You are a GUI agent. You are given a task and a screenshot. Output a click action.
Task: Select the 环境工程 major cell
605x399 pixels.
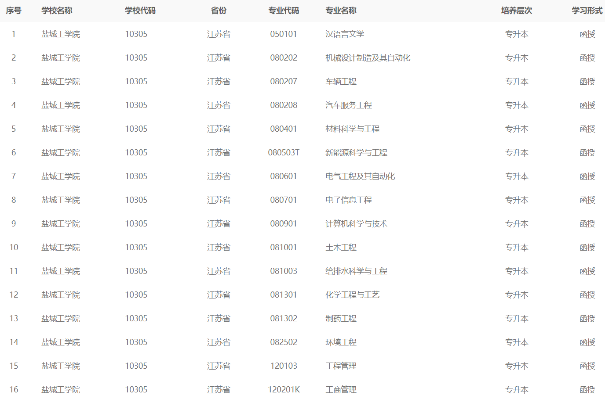coord(341,342)
